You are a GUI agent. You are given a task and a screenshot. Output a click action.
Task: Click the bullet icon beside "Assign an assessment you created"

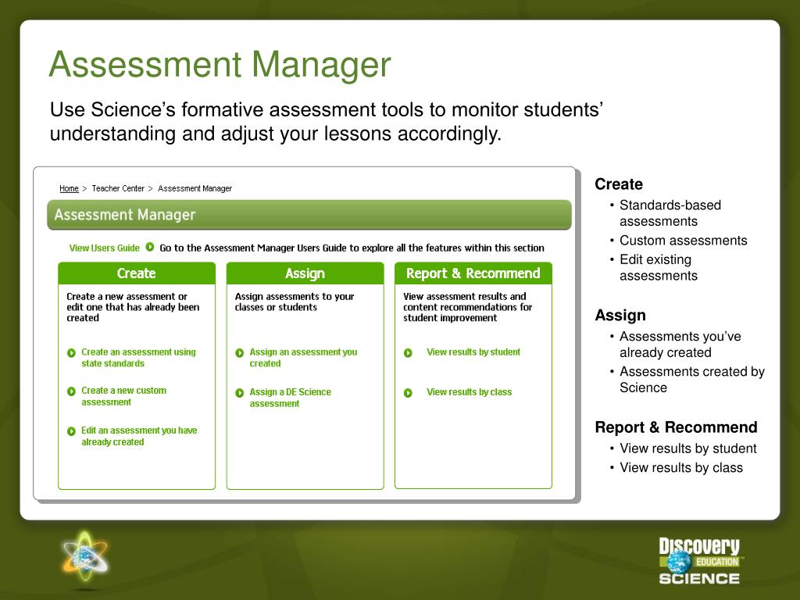click(x=239, y=352)
